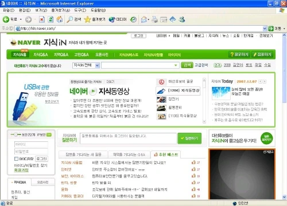Open the 편집(E) menu
Viewport: 287px width, 206px height.
point(25,10)
